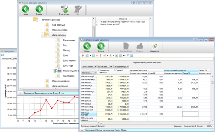Viewport: 215px width, 132px height.
Task: Click the grey row icon with red underline
Action: click(111, 55)
